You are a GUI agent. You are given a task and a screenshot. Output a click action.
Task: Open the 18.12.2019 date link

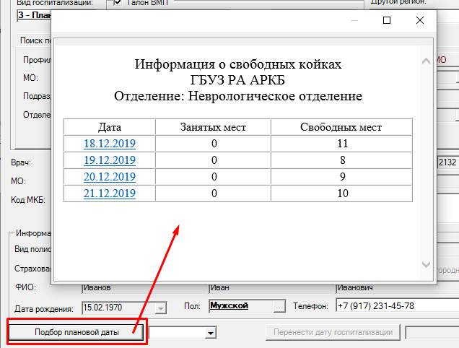coord(110,144)
